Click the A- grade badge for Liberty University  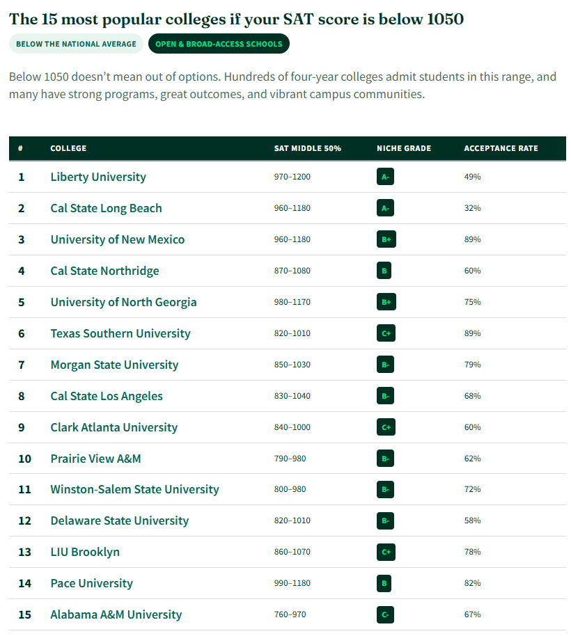point(385,177)
